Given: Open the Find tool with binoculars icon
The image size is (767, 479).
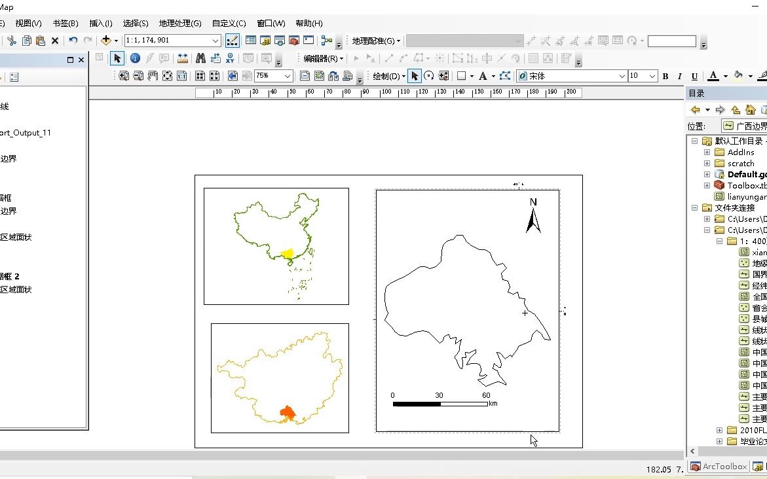Looking at the screenshot, I should pos(201,58).
